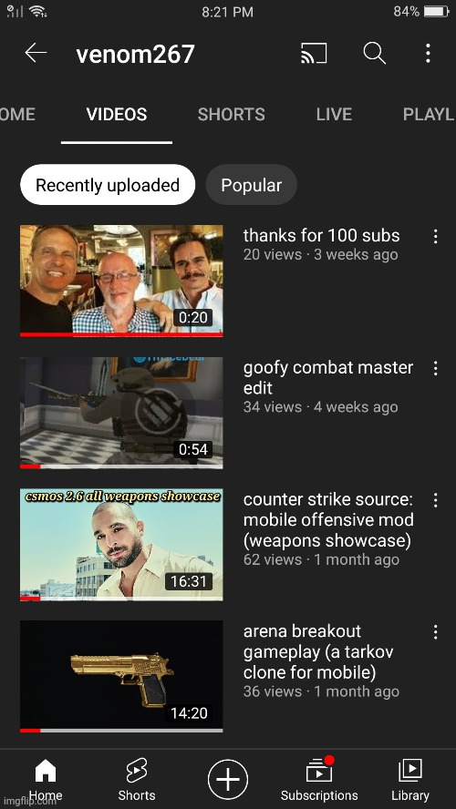Open Subscriptions in the bottom navigation bar
This screenshot has height=809, width=456.
(319, 780)
